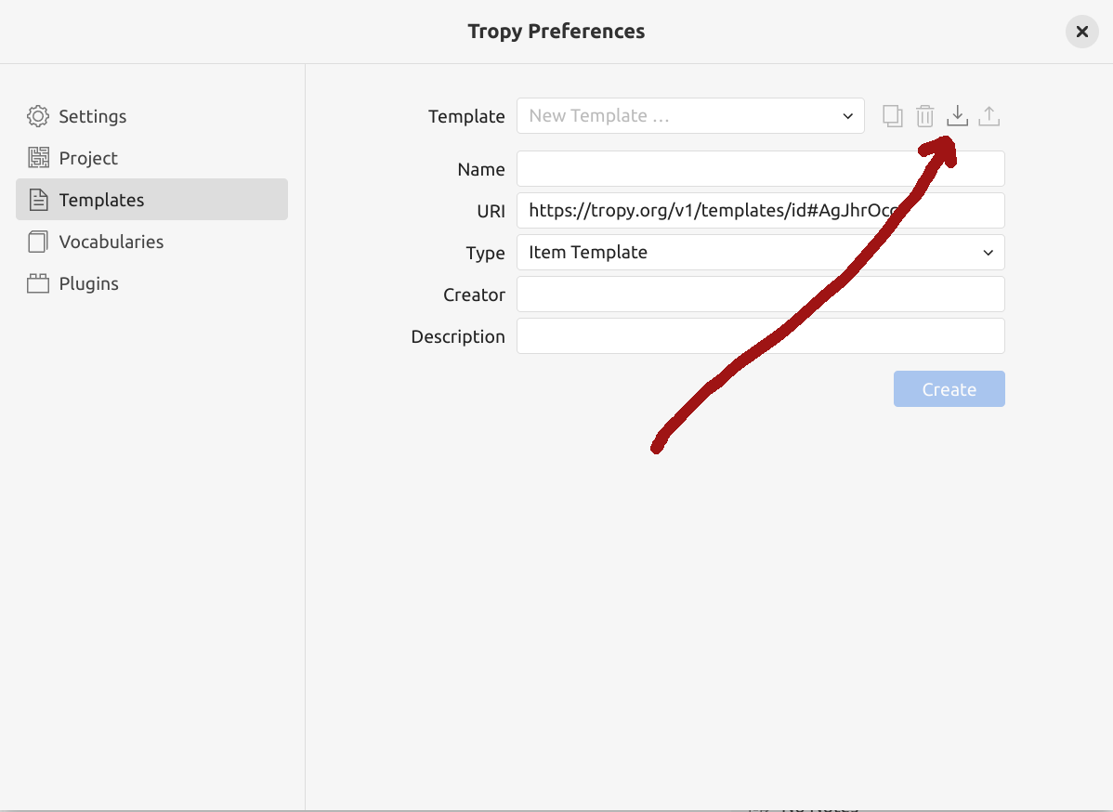
Task: Click the Create button
Action: pyautogui.click(x=949, y=389)
